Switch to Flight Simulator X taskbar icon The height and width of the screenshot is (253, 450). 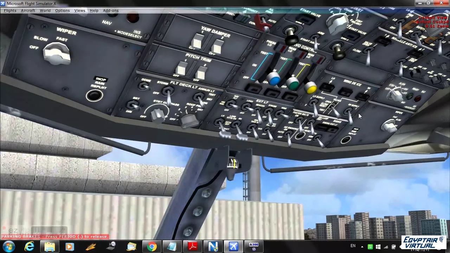point(233,247)
